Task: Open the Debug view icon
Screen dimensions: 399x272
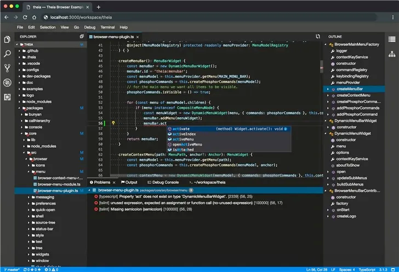Action: pyautogui.click(x=7, y=83)
